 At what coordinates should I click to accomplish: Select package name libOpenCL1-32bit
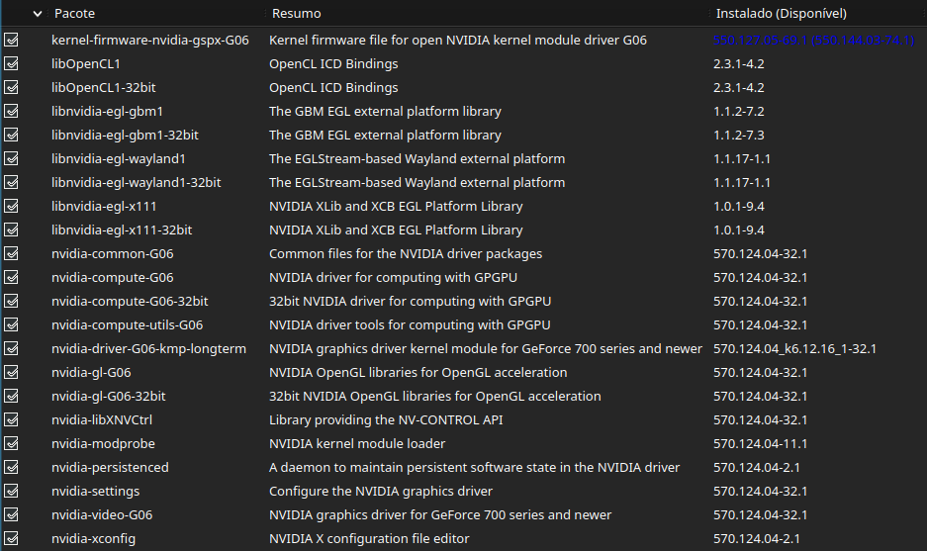click(104, 87)
